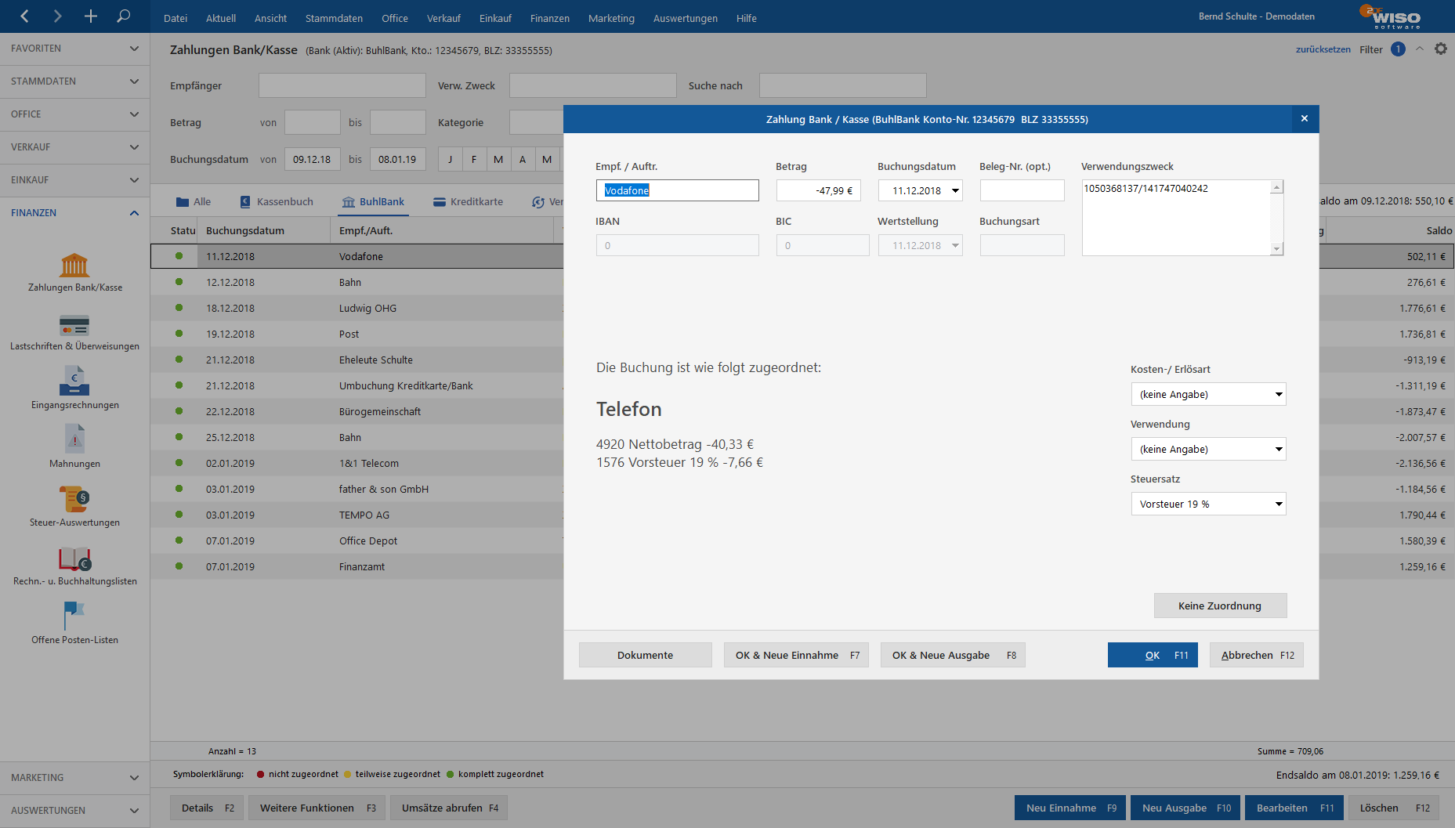Open Offene Posten-Listen flag icon
Viewport: 1455px width, 828px height.
coord(74,616)
